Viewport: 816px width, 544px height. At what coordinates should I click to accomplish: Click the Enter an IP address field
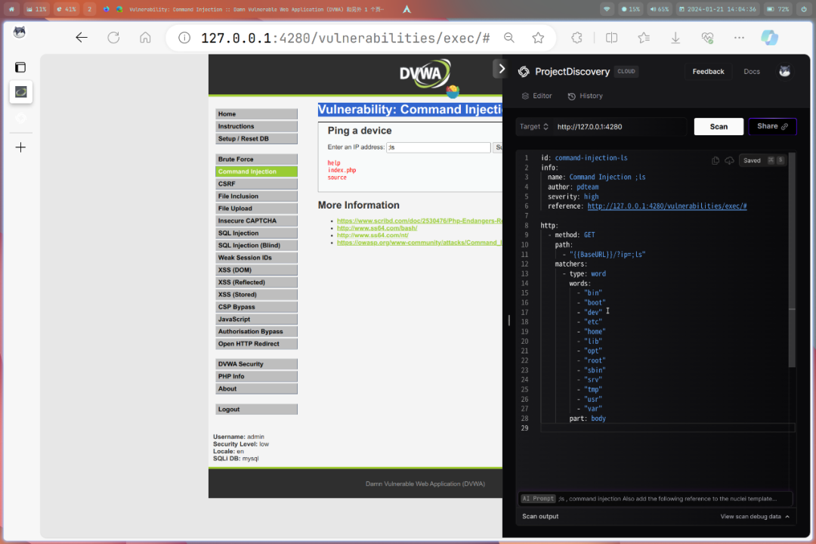[x=438, y=147]
